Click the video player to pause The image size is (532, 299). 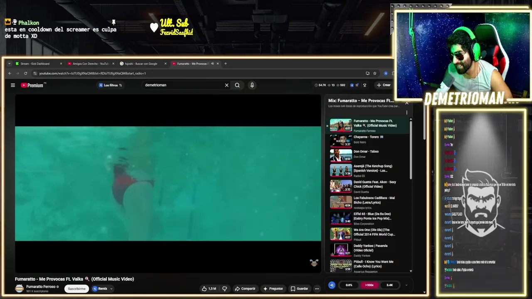(168, 184)
